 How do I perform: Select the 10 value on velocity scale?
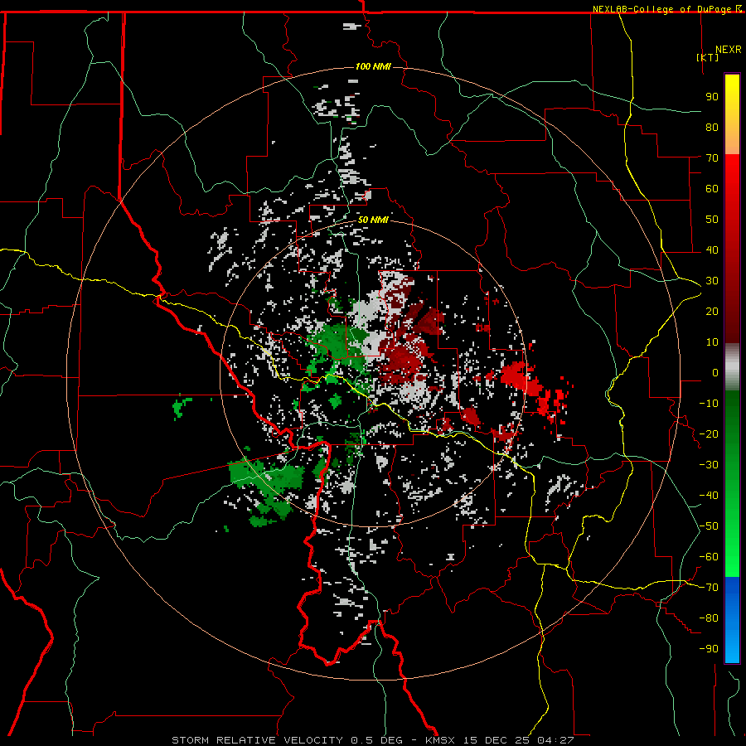click(x=712, y=342)
